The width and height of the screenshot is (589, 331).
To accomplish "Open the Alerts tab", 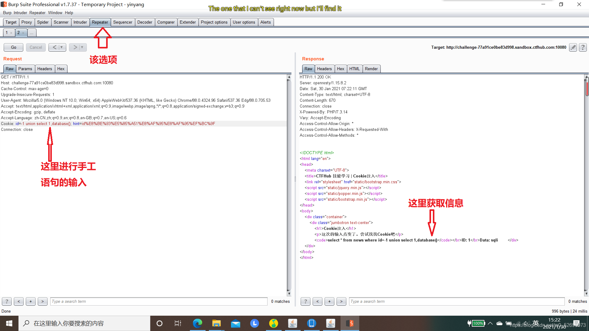I will tap(266, 22).
